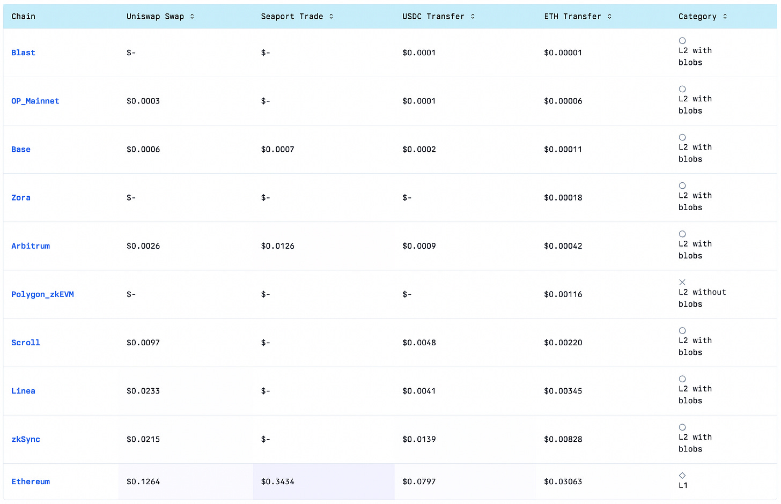
Task: Click the diamond icon in Ethereum row
Action: click(x=682, y=476)
